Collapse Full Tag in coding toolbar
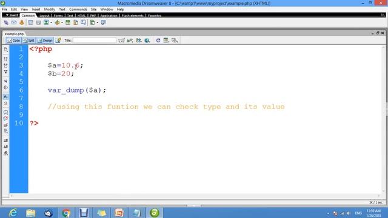 point(5,59)
